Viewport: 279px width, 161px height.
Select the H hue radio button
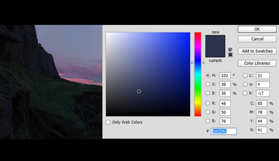[x=208, y=76]
